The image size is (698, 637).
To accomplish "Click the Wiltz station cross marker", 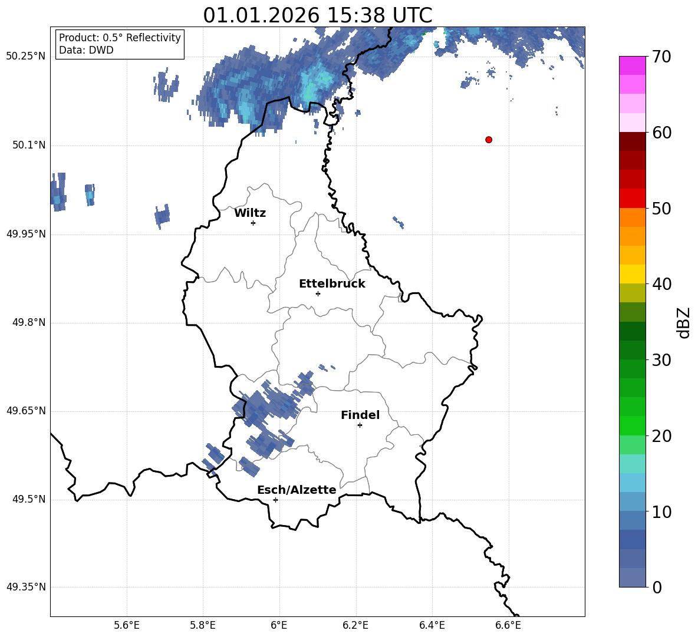I will [x=253, y=223].
